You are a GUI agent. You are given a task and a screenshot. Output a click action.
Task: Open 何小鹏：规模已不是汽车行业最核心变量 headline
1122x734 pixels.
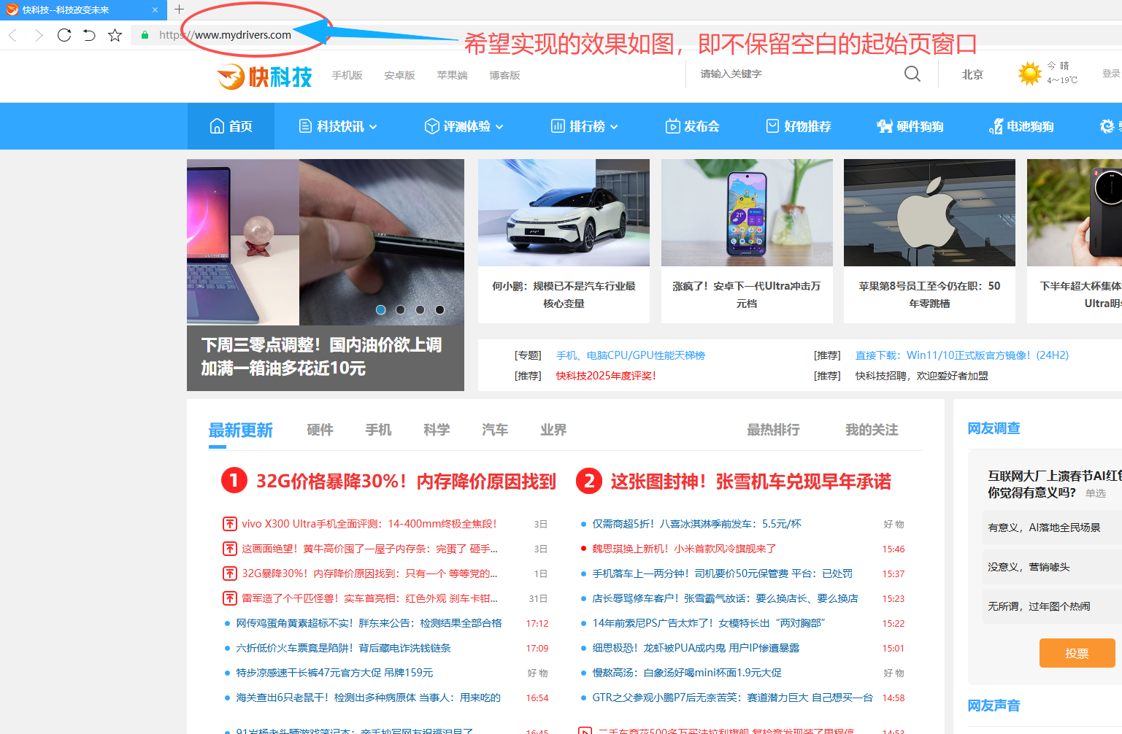click(x=564, y=295)
